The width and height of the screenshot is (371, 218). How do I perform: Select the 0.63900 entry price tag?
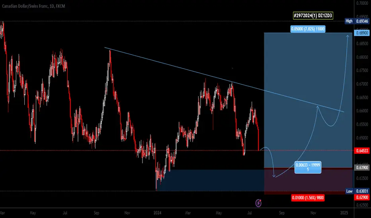coord(362,168)
